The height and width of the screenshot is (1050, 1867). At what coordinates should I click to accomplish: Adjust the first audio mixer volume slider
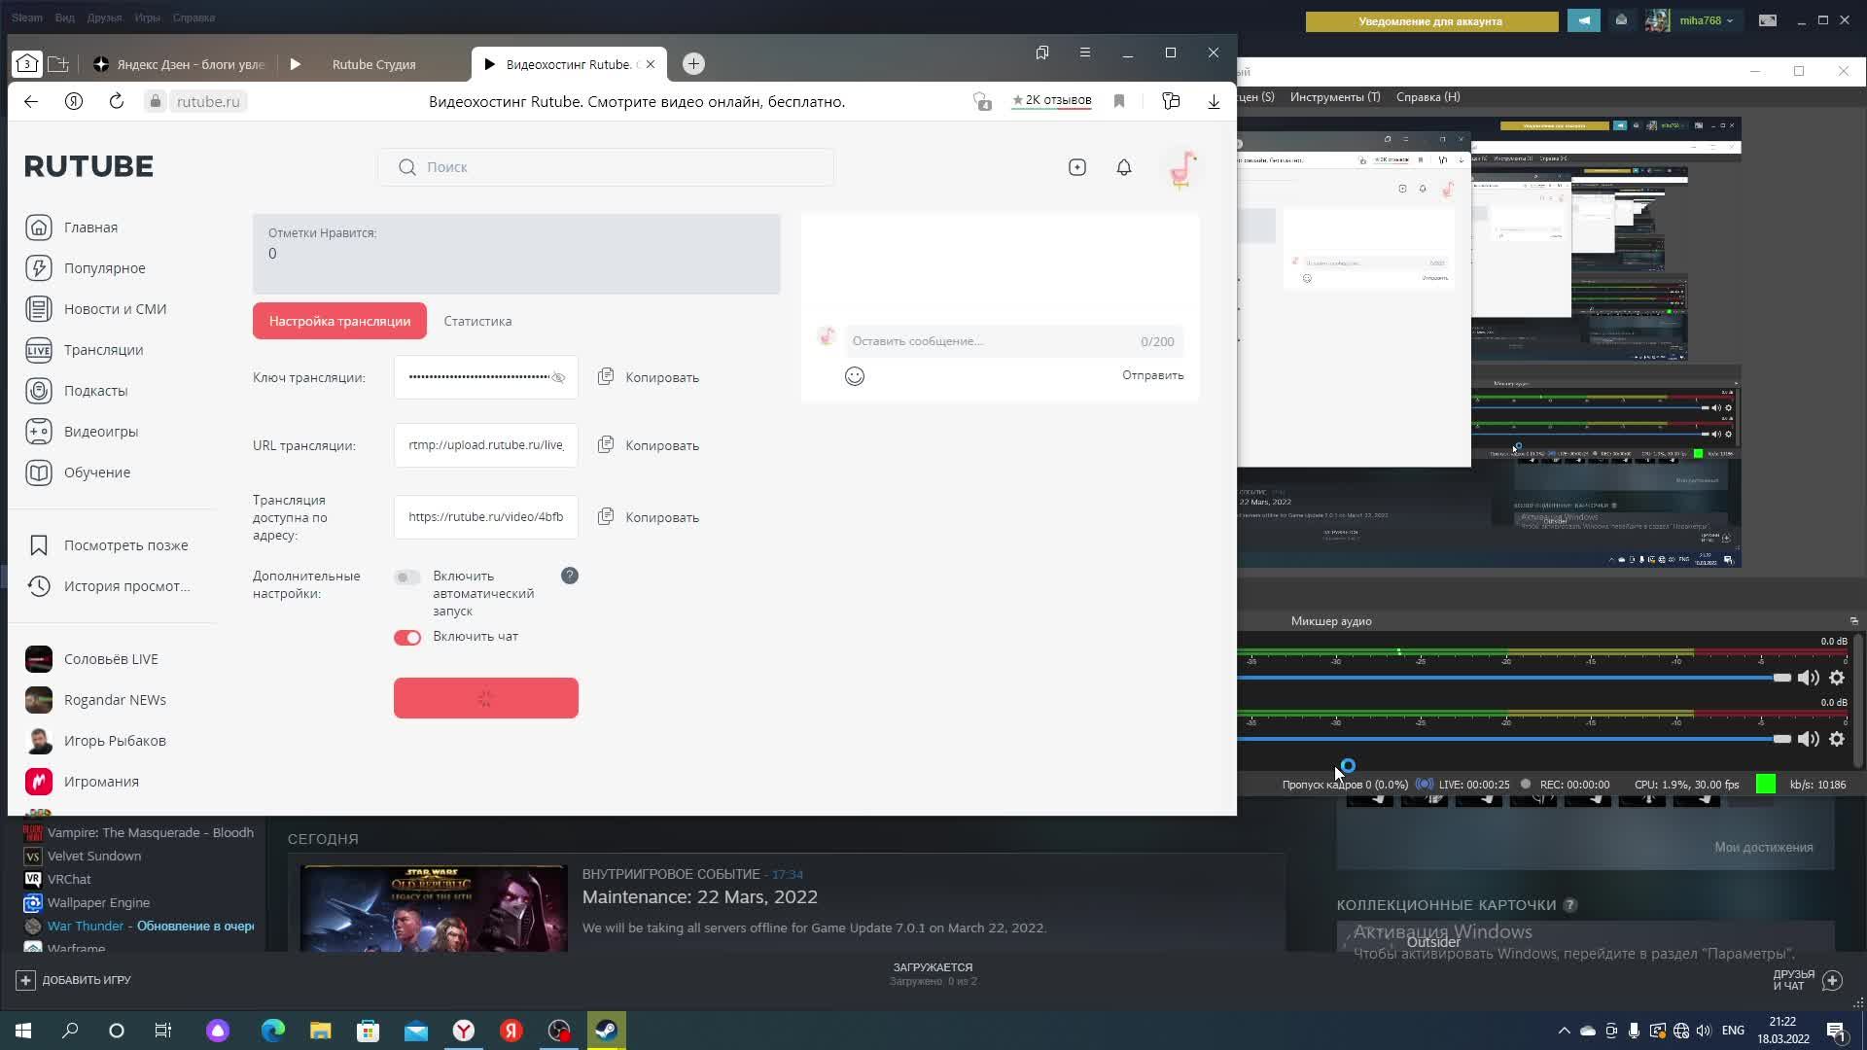click(x=1780, y=678)
